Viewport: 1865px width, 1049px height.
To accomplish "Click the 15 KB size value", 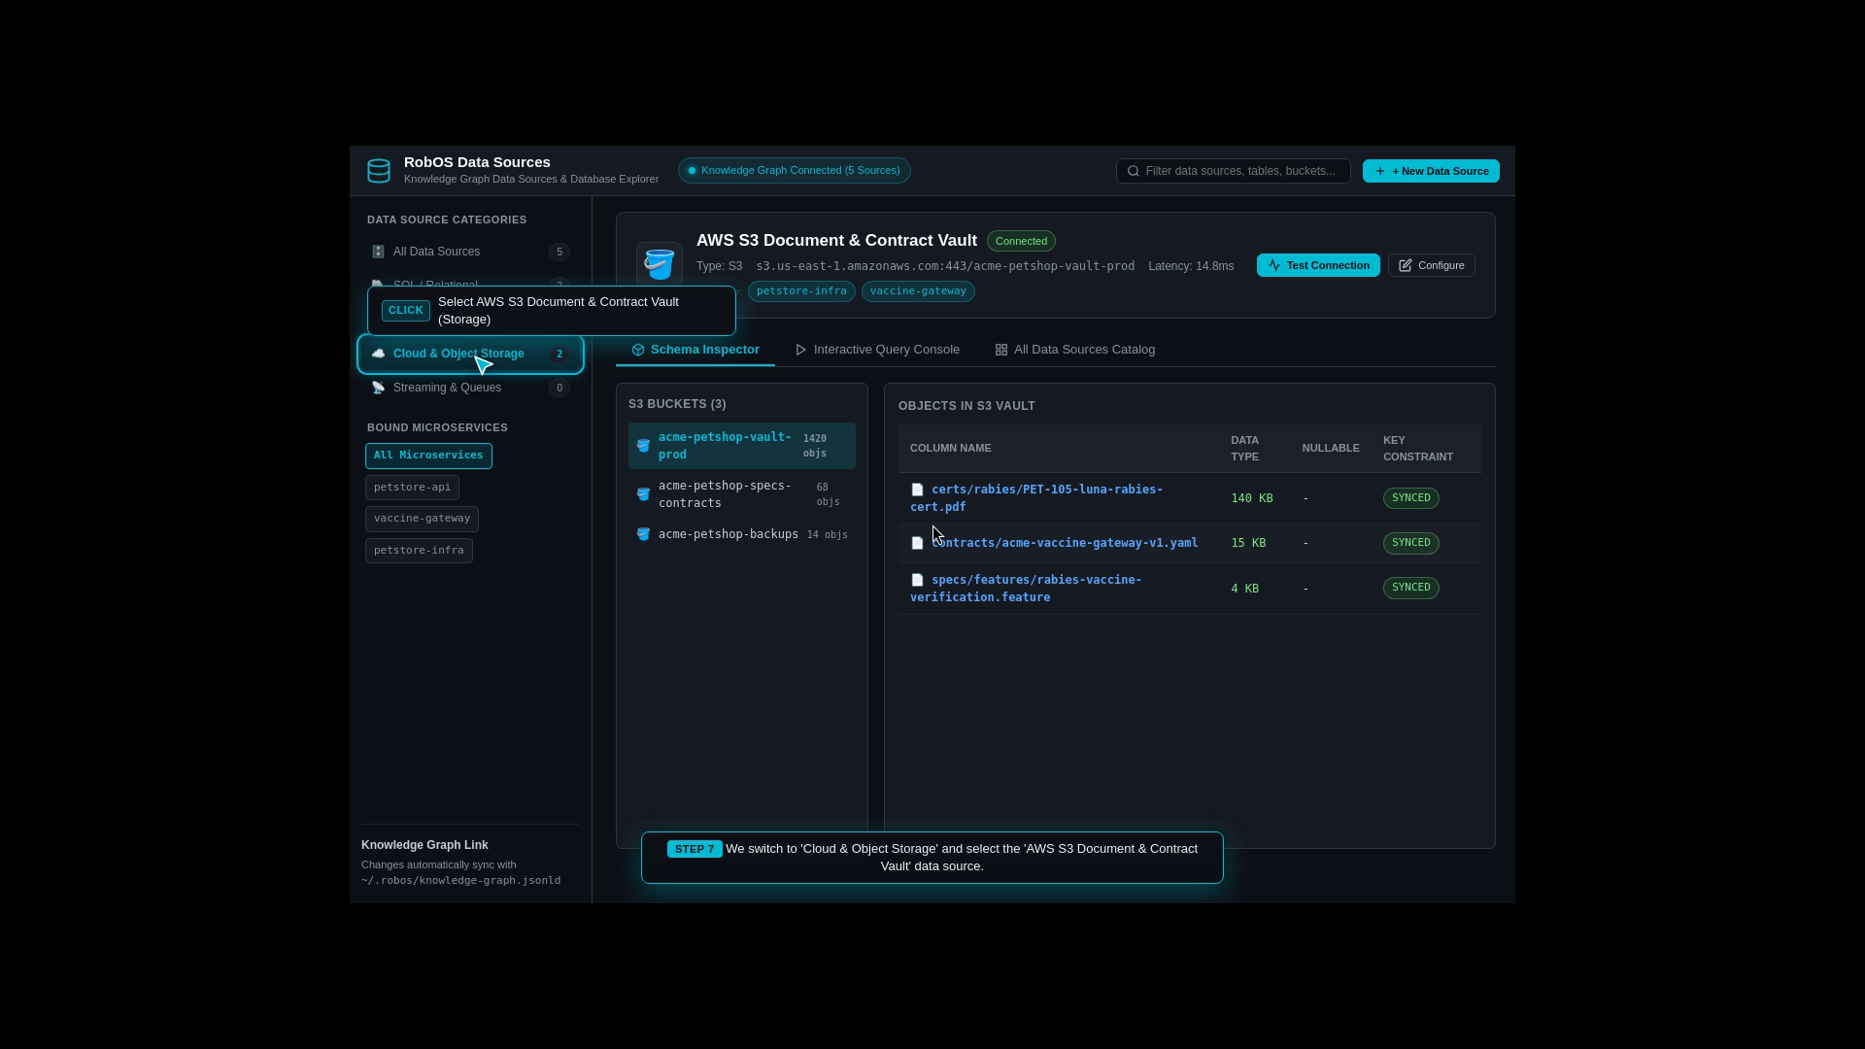I will [1248, 543].
